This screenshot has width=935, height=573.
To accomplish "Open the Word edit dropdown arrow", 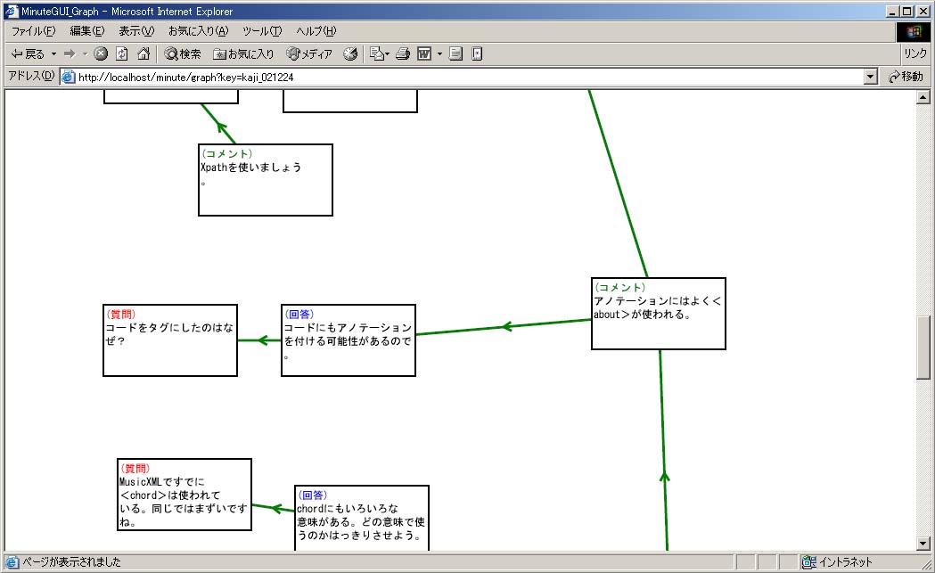I will click(440, 54).
